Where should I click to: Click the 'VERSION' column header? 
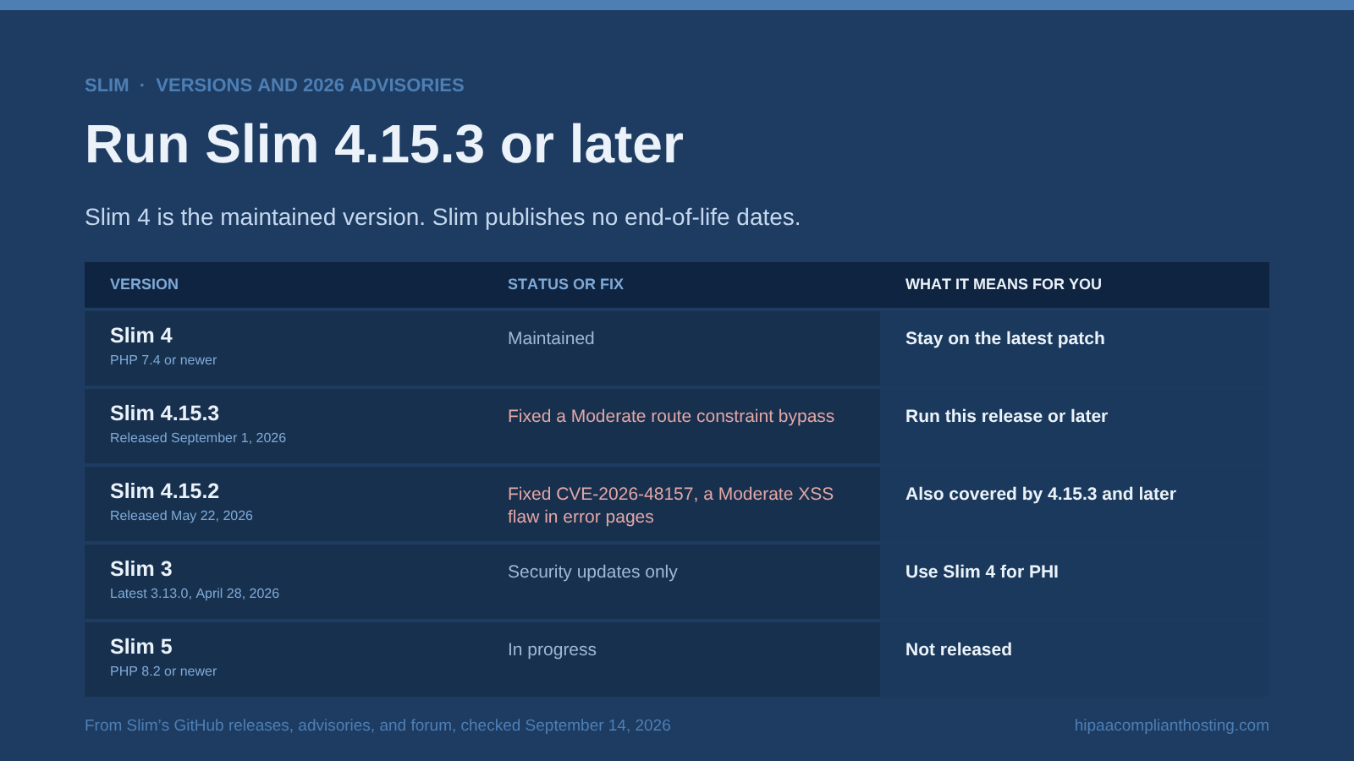click(x=144, y=284)
